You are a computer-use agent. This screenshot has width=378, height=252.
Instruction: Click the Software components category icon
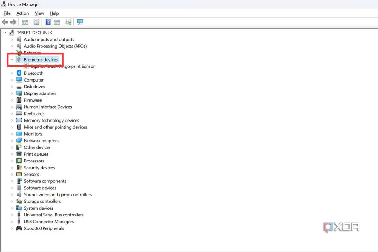19,181
